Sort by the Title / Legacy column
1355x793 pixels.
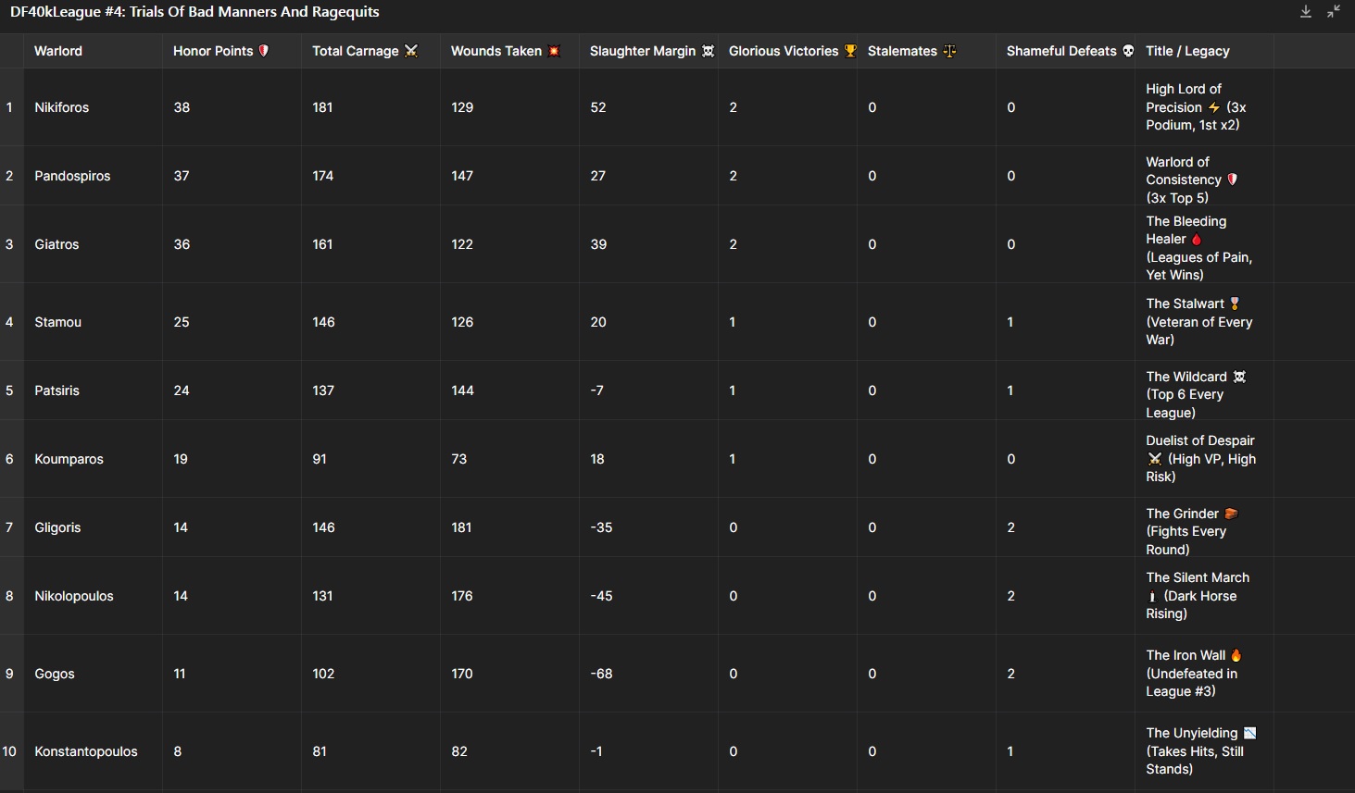(1187, 51)
